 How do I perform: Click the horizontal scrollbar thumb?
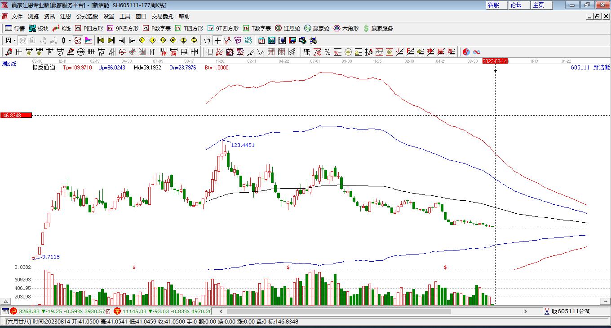(x=339, y=311)
